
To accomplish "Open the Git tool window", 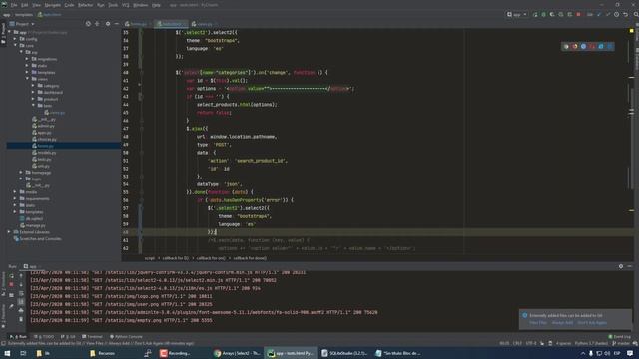I will coord(68,337).
